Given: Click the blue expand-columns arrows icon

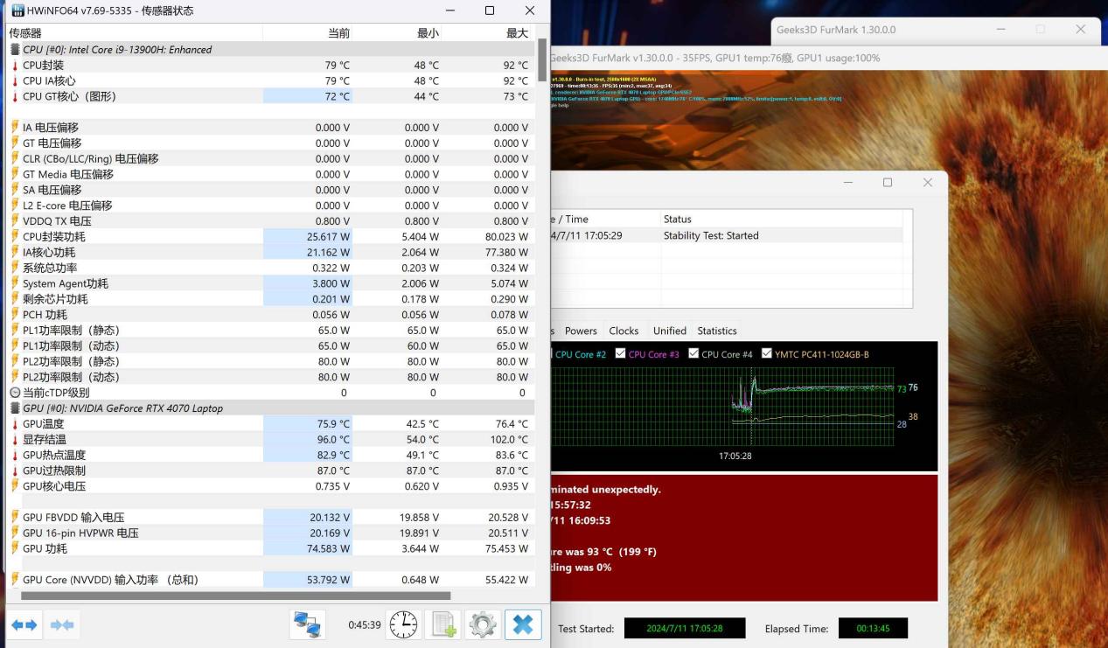Looking at the screenshot, I should (24, 625).
